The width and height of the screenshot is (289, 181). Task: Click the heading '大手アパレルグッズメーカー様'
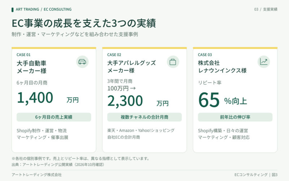coord(131,67)
